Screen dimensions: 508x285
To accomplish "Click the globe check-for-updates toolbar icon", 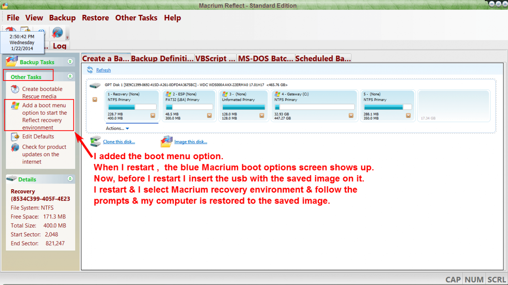I will click(58, 33).
